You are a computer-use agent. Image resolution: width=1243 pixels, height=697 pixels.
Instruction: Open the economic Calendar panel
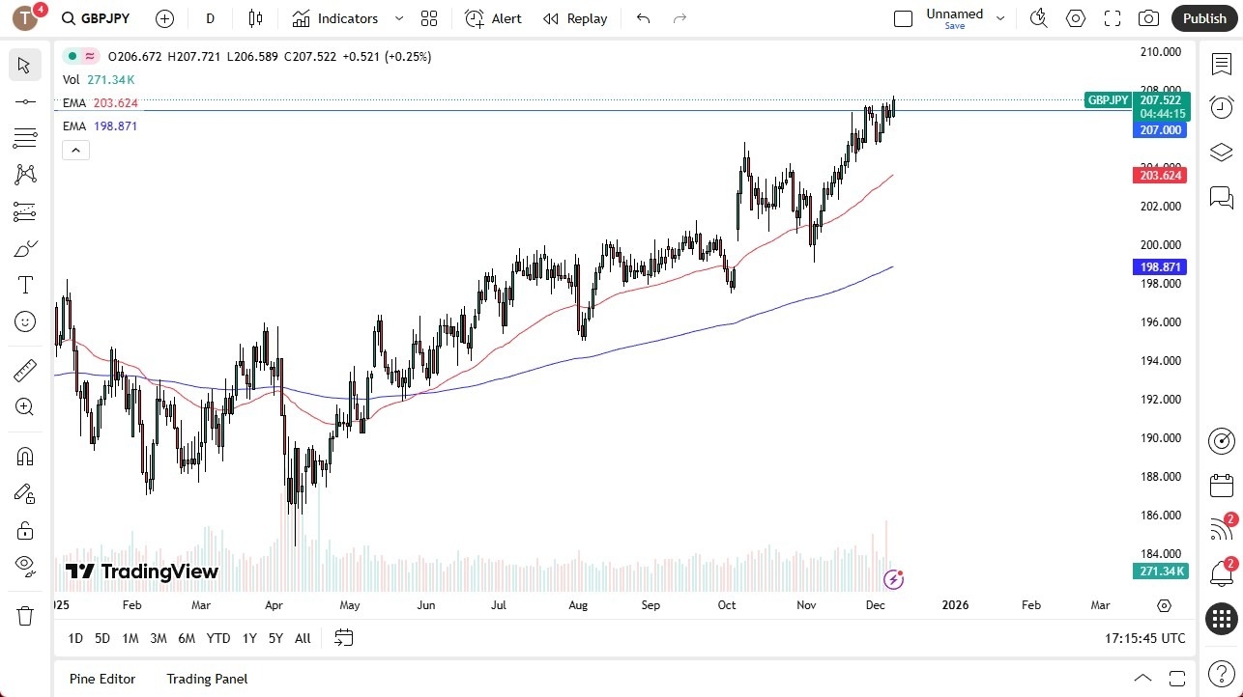pyautogui.click(x=1221, y=485)
